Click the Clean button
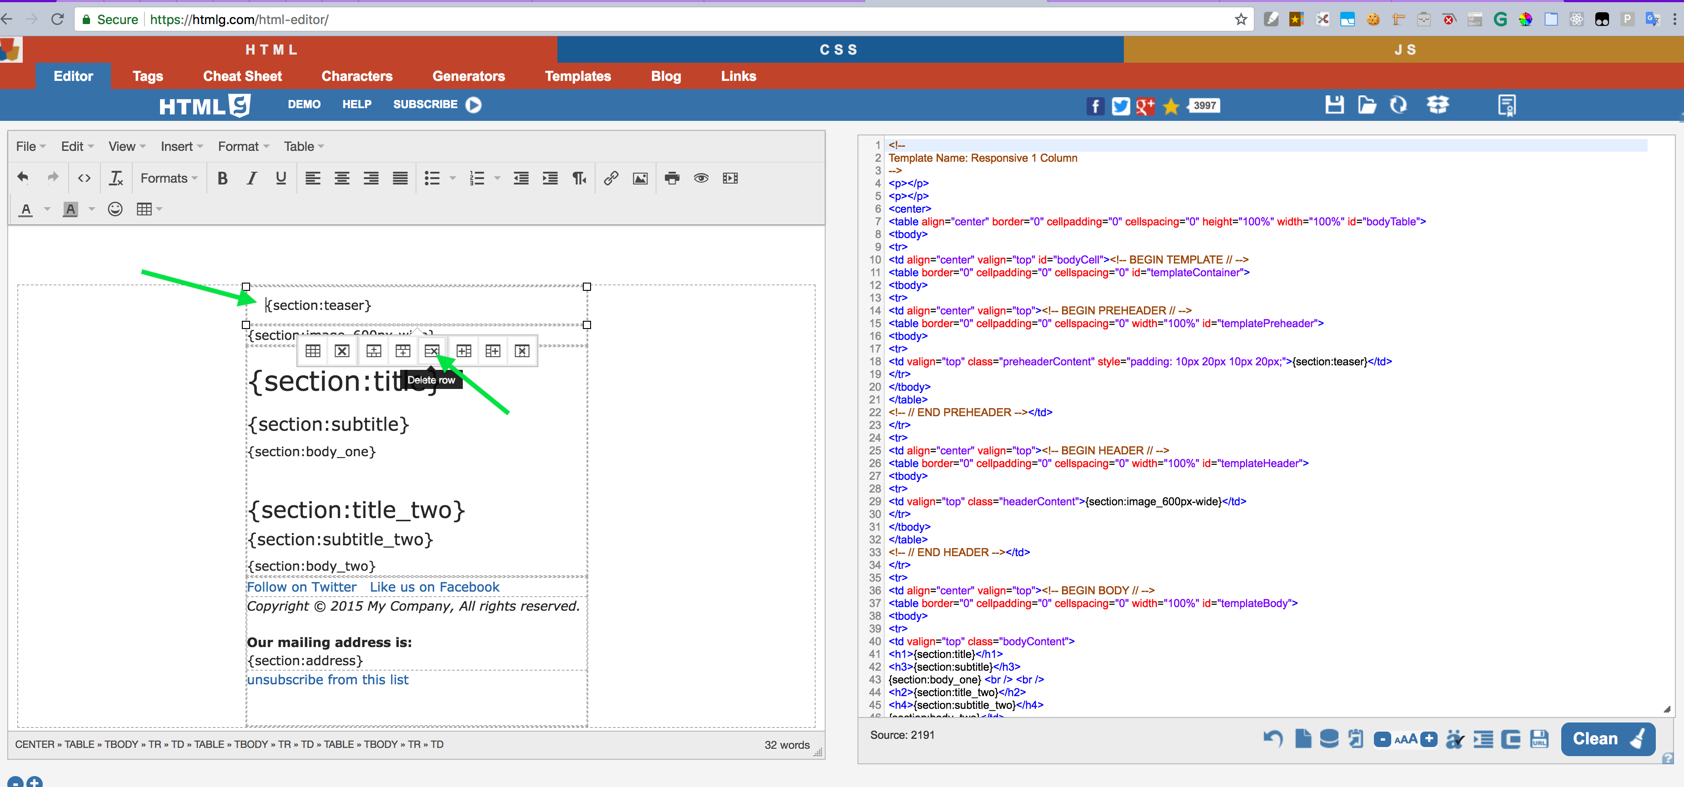Screen dimensions: 1684x787 point(1608,739)
